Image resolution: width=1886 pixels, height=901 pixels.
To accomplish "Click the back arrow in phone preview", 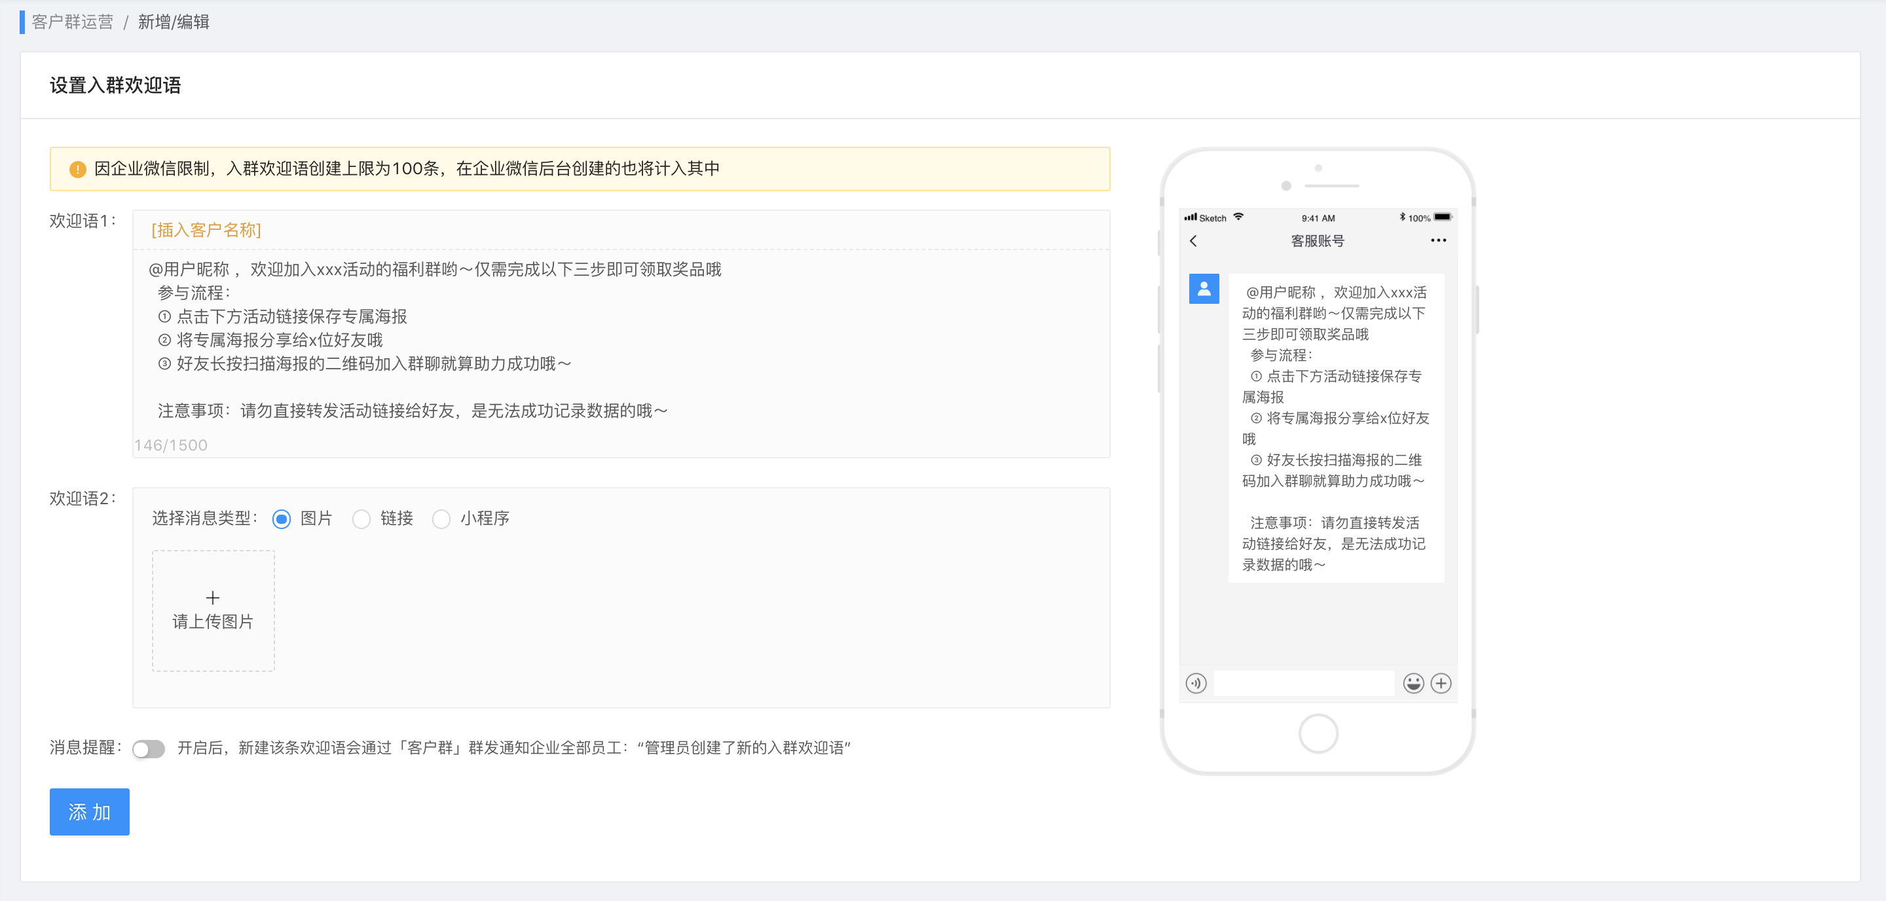I will [x=1193, y=241].
